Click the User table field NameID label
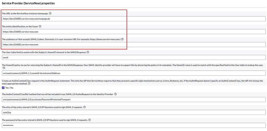This screenshot has width=267, height=131. (44, 52)
